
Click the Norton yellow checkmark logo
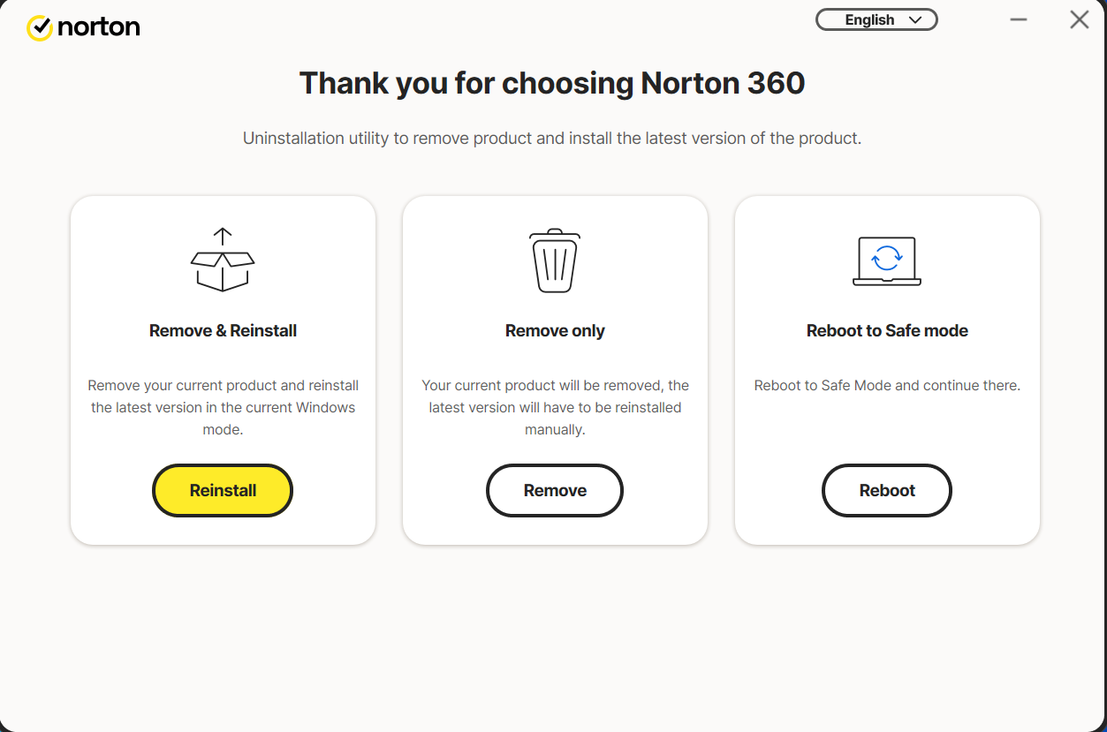[40, 28]
